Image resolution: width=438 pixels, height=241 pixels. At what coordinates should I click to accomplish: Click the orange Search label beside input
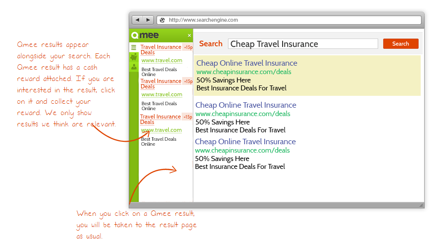pos(211,44)
